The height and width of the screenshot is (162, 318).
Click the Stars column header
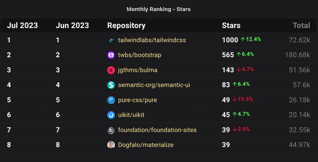click(231, 26)
